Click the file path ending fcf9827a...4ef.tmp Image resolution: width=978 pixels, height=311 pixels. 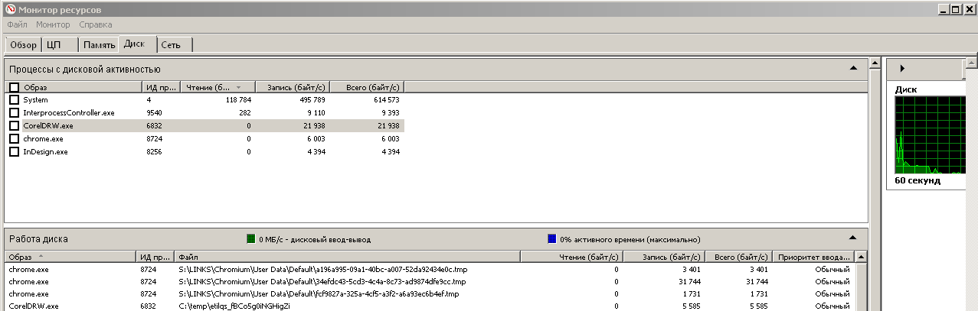pyautogui.click(x=319, y=294)
